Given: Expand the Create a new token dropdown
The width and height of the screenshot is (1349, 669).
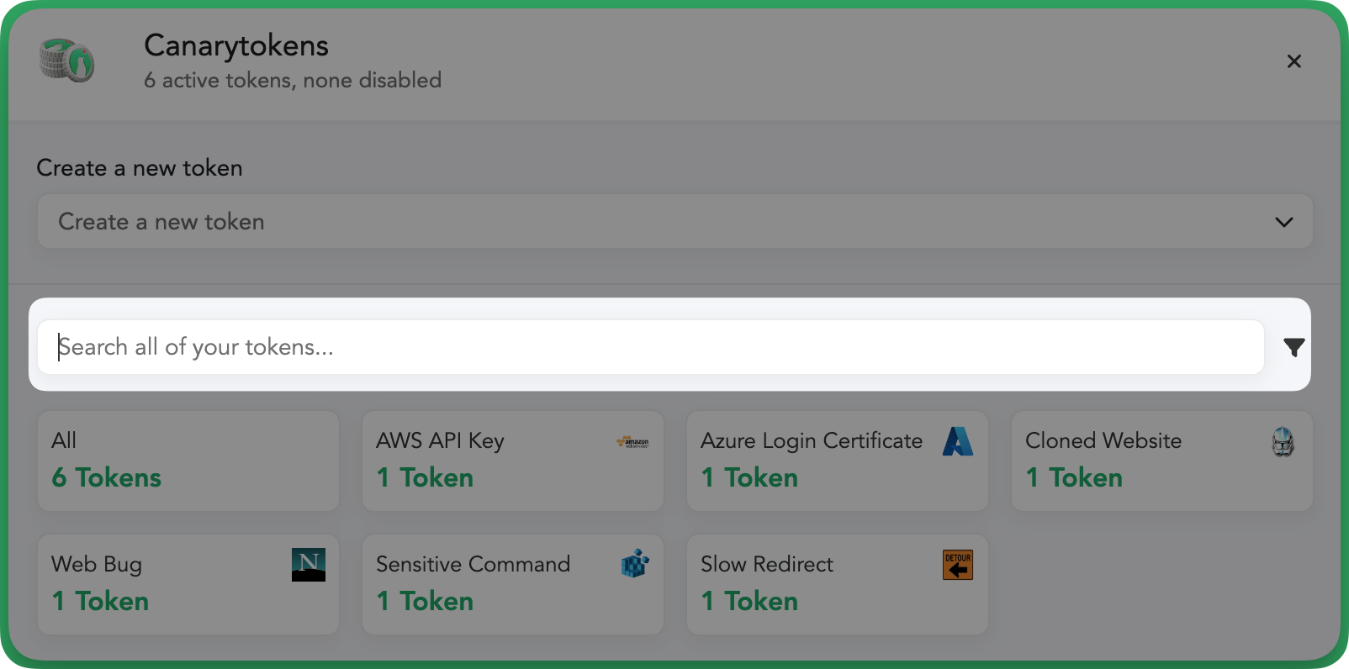Looking at the screenshot, I should [x=674, y=222].
